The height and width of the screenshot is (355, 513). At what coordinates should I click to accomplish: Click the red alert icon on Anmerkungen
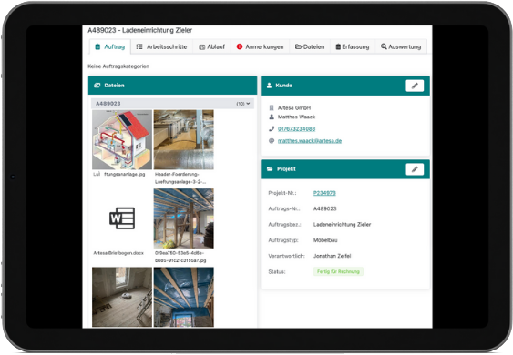tap(240, 46)
